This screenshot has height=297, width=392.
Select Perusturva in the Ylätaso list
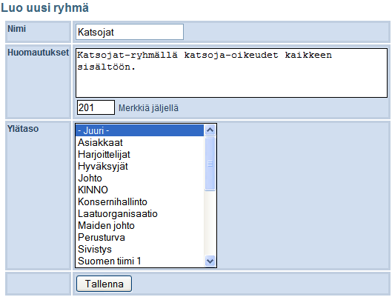pos(140,237)
